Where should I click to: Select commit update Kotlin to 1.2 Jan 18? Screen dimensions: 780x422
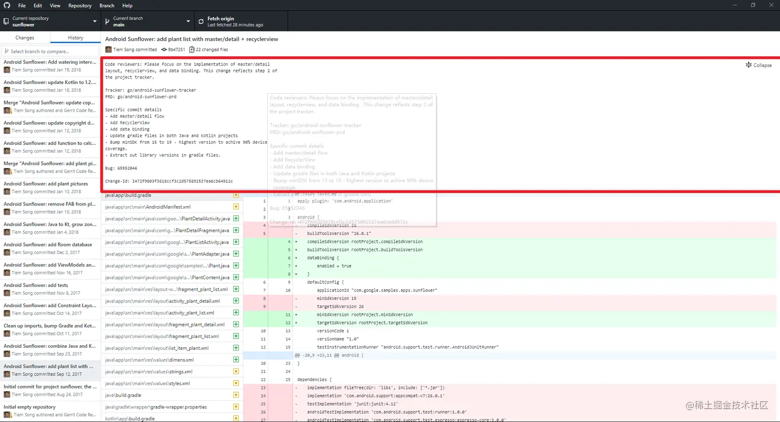point(50,86)
